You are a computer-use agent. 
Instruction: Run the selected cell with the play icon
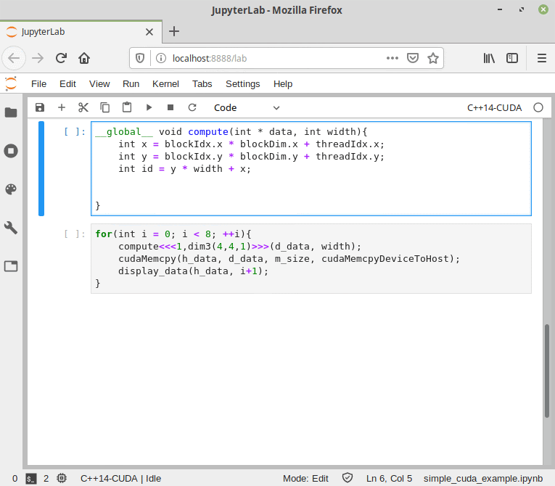coord(149,107)
